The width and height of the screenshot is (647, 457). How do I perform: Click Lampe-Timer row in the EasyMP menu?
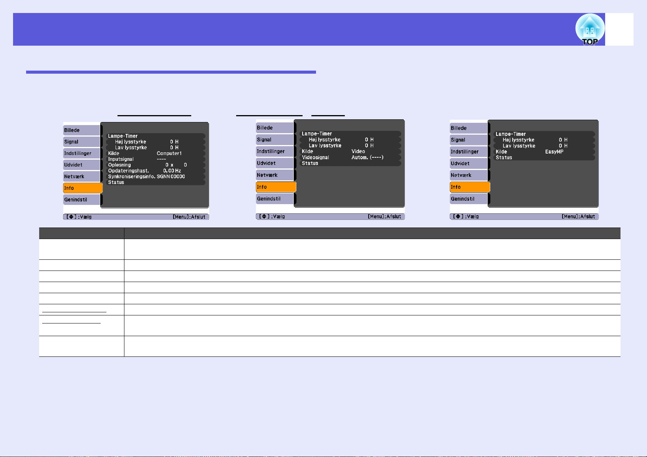coord(544,134)
